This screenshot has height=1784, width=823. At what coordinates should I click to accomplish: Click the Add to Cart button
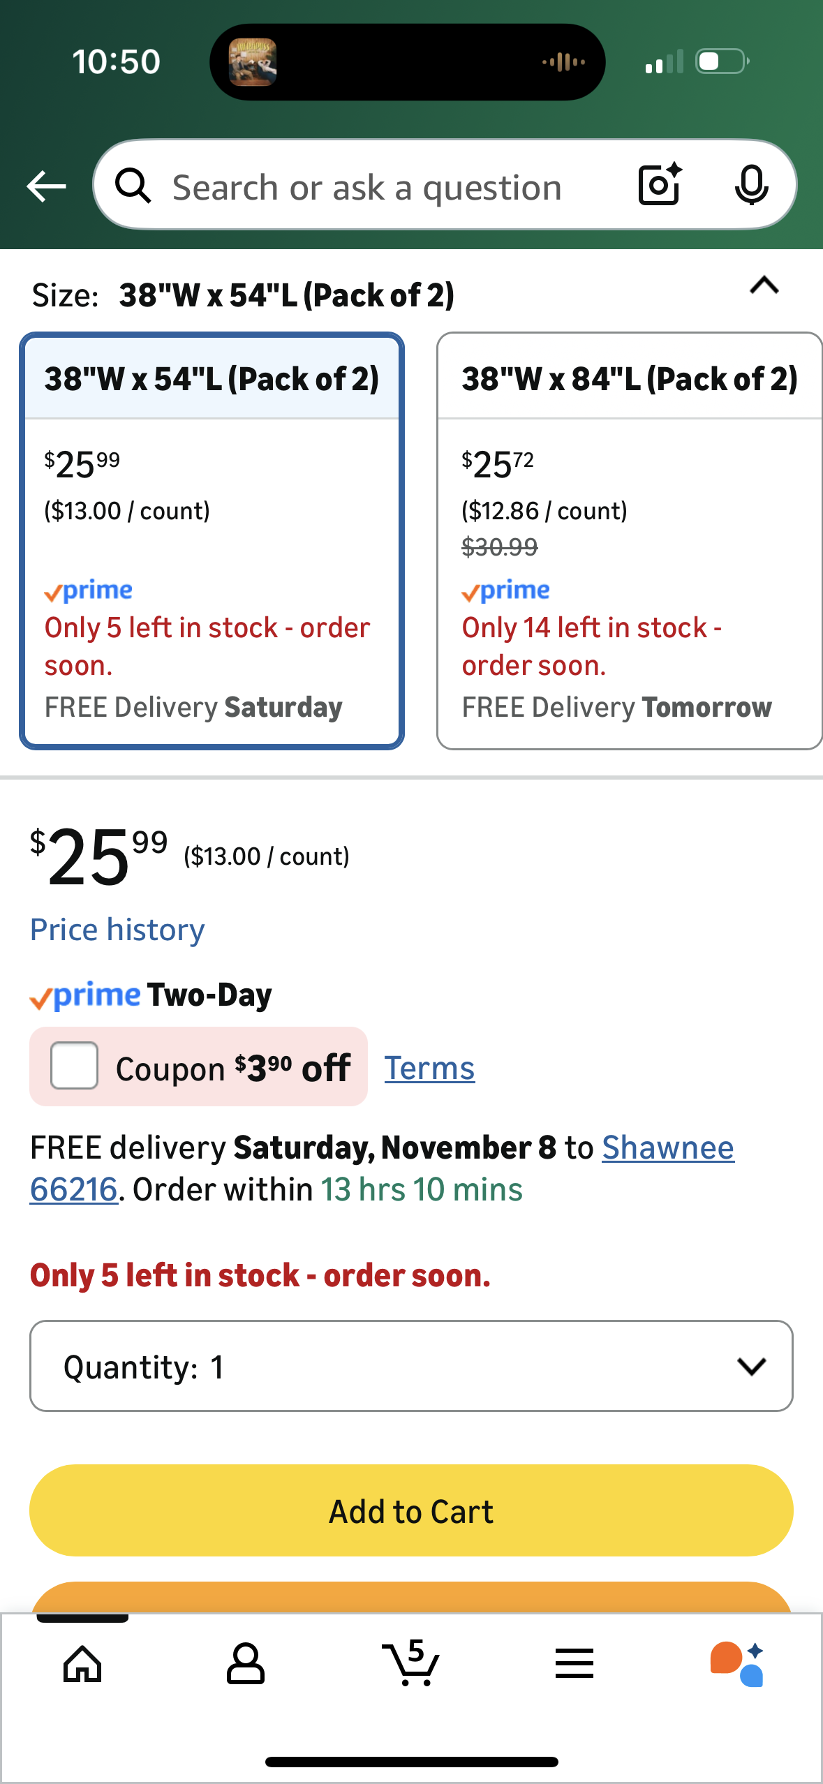click(411, 1510)
